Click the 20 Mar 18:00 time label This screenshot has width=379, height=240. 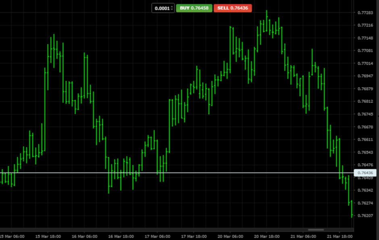click(x=267, y=236)
